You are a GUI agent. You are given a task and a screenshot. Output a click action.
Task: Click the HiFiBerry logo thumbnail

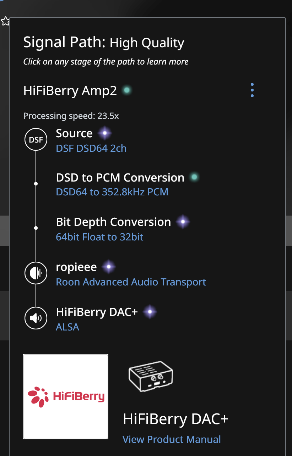pyautogui.click(x=66, y=397)
